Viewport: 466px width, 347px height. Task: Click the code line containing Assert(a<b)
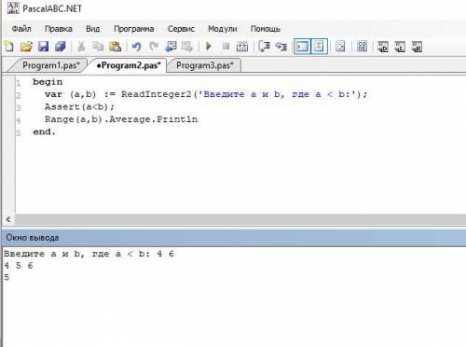click(79, 107)
